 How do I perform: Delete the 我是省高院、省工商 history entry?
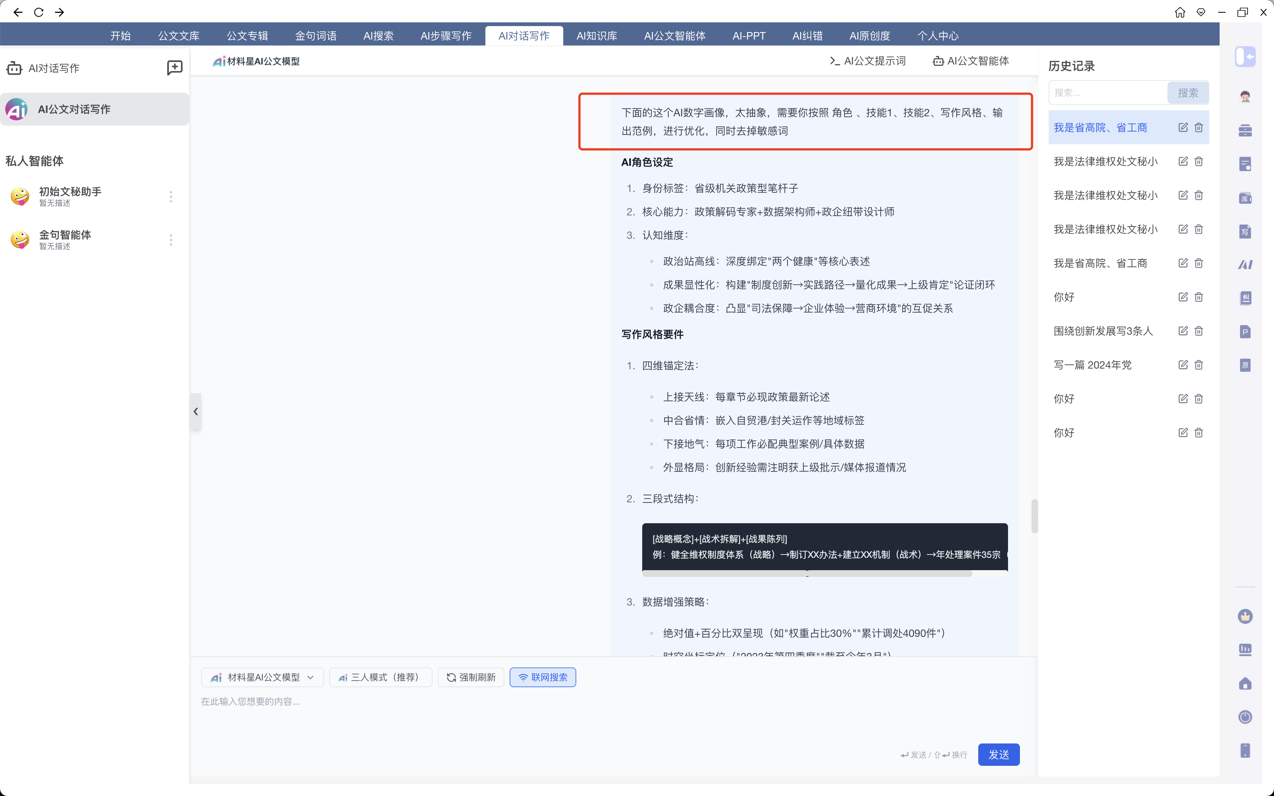point(1199,127)
